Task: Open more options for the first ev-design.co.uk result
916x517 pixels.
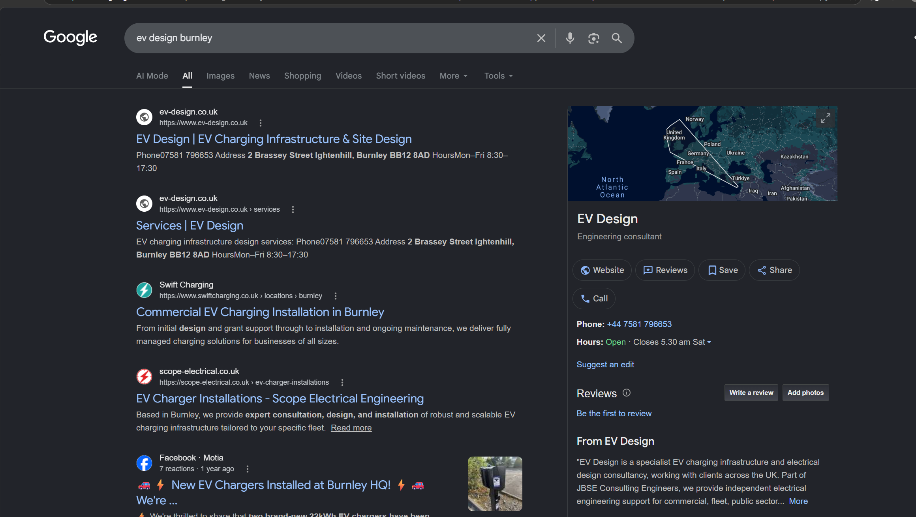Action: coord(261,123)
